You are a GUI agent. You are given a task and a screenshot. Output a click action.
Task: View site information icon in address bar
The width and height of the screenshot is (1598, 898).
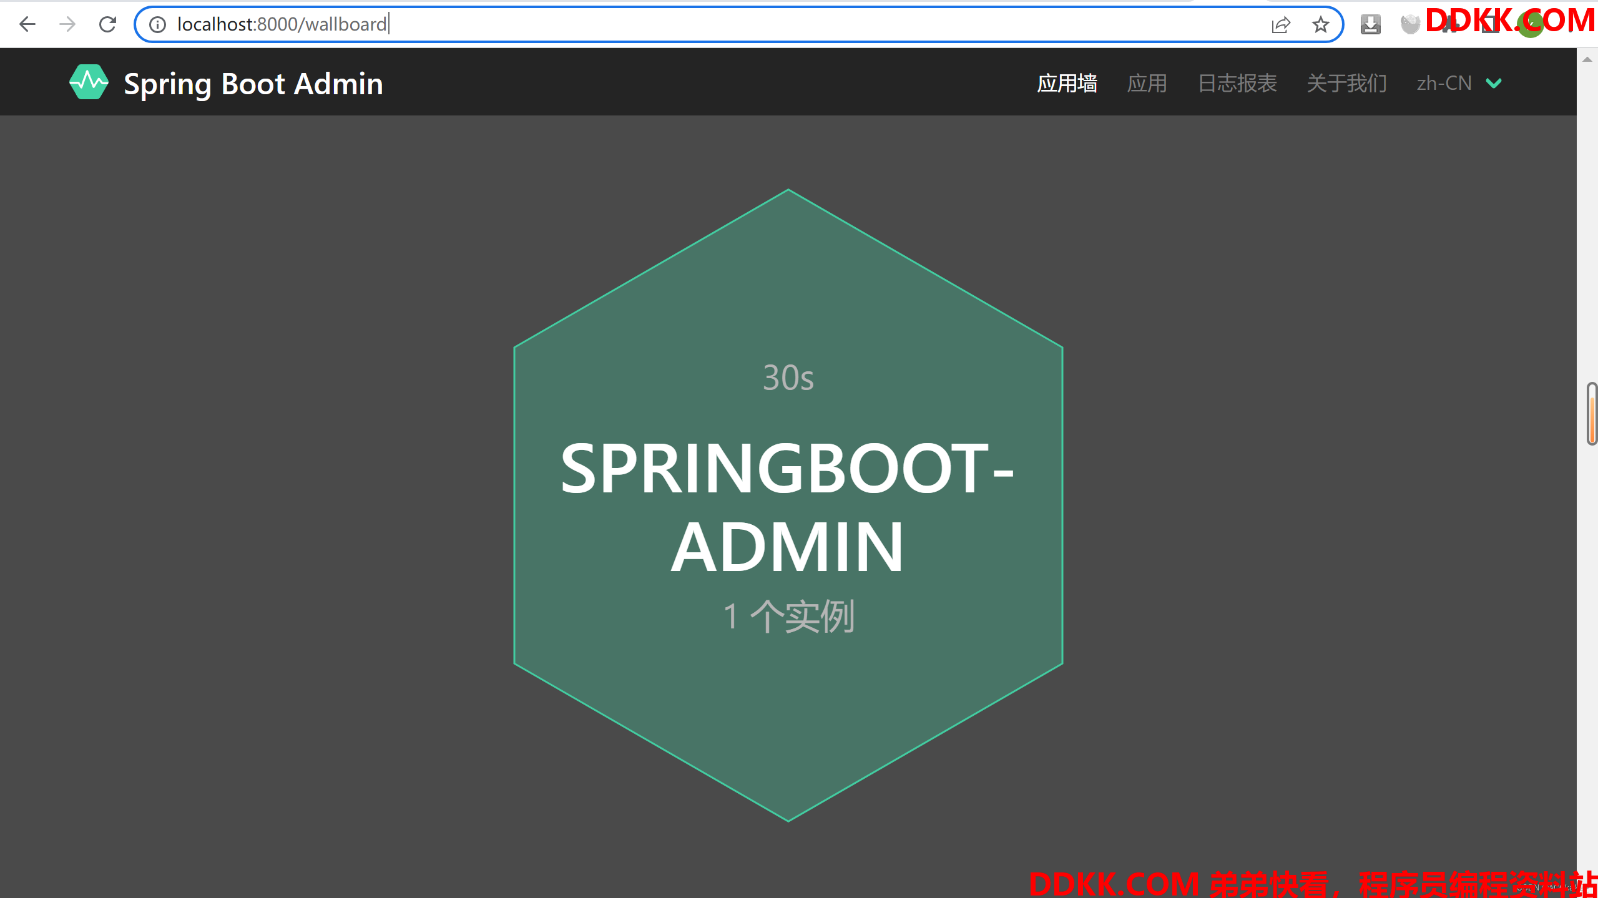(157, 24)
